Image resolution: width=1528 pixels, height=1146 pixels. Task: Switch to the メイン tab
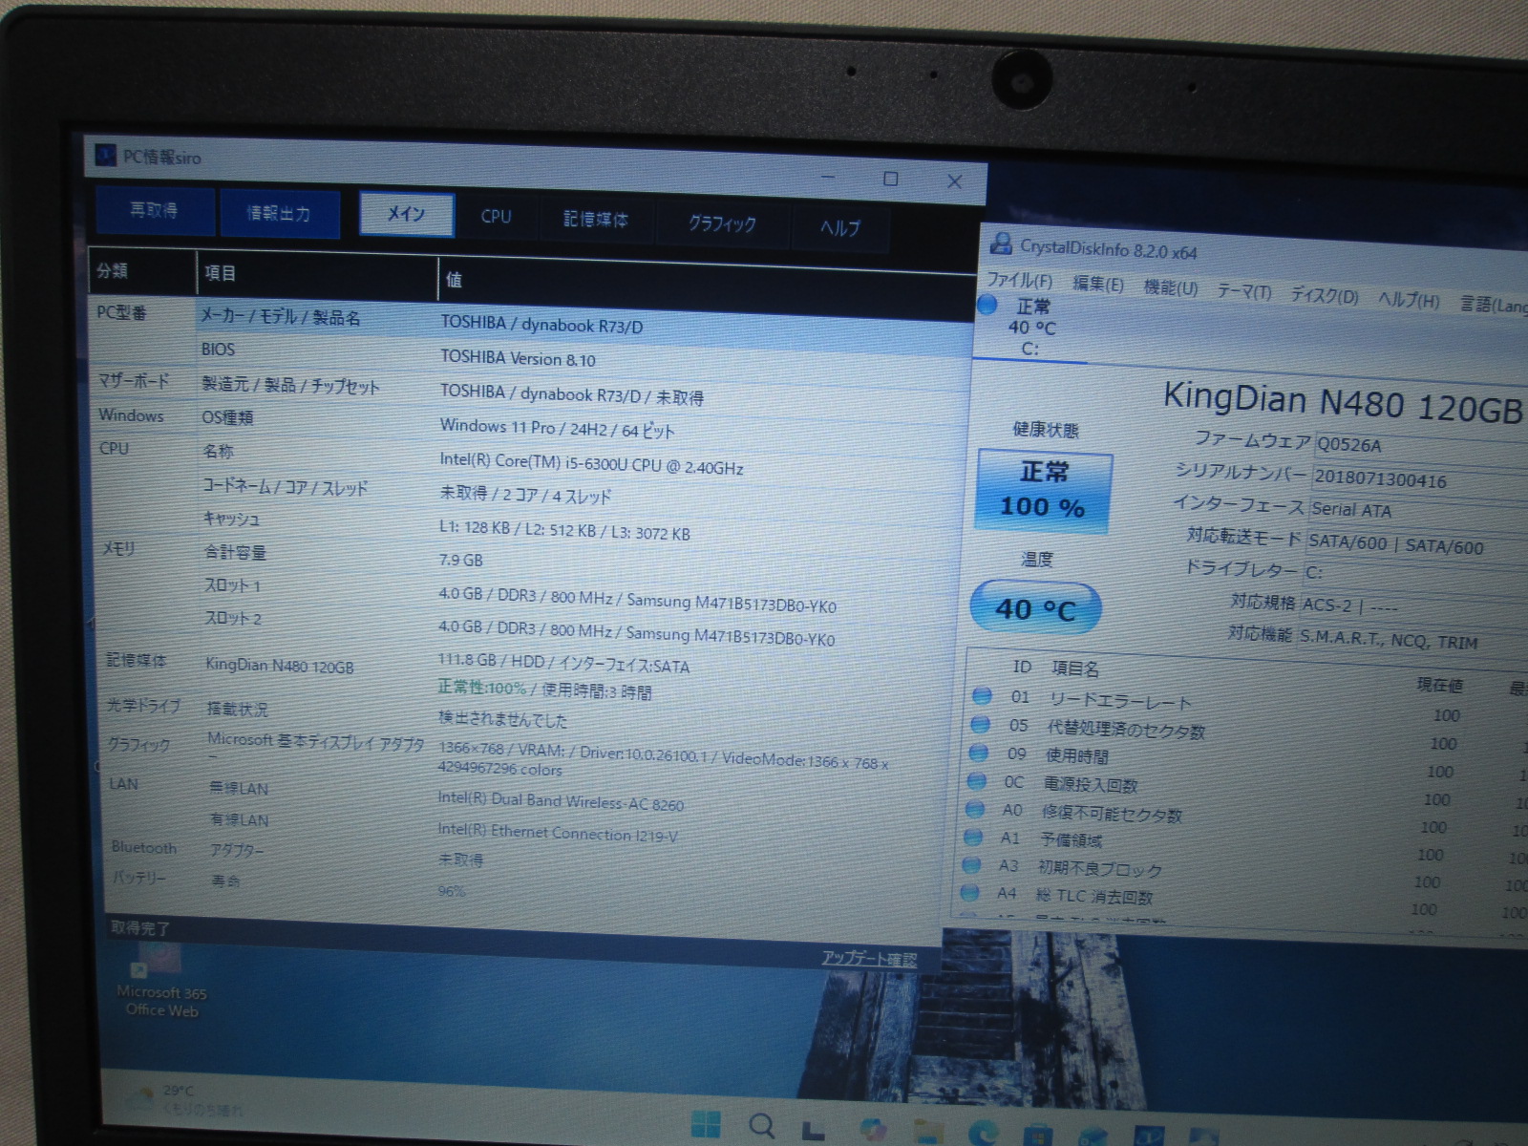407,213
